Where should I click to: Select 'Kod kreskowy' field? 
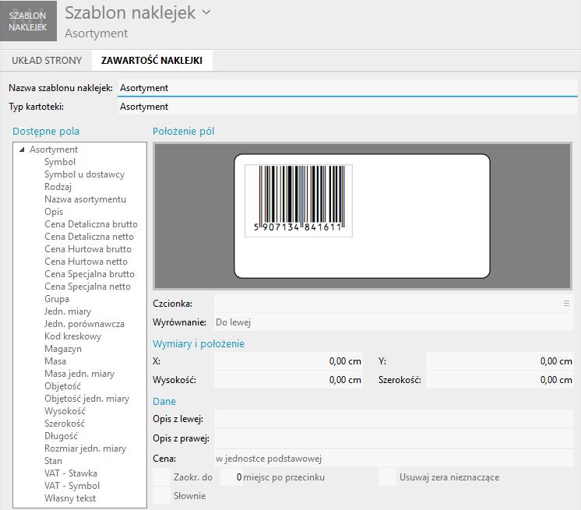(72, 336)
